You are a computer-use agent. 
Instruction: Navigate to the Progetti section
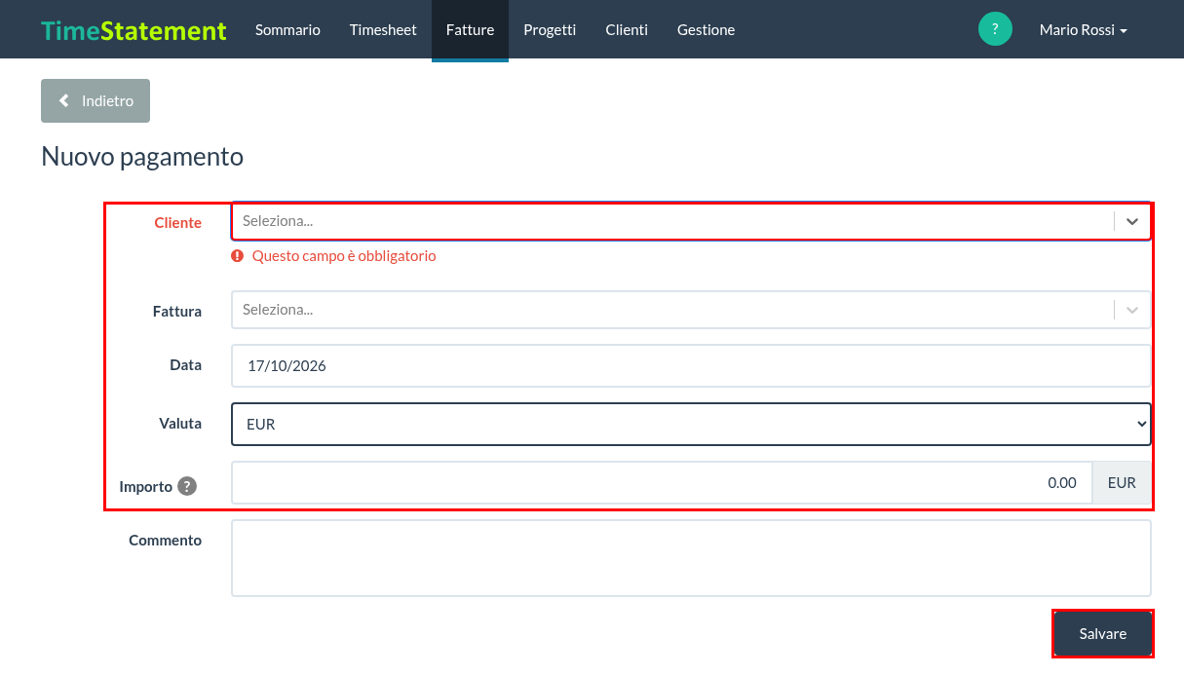pos(550,30)
